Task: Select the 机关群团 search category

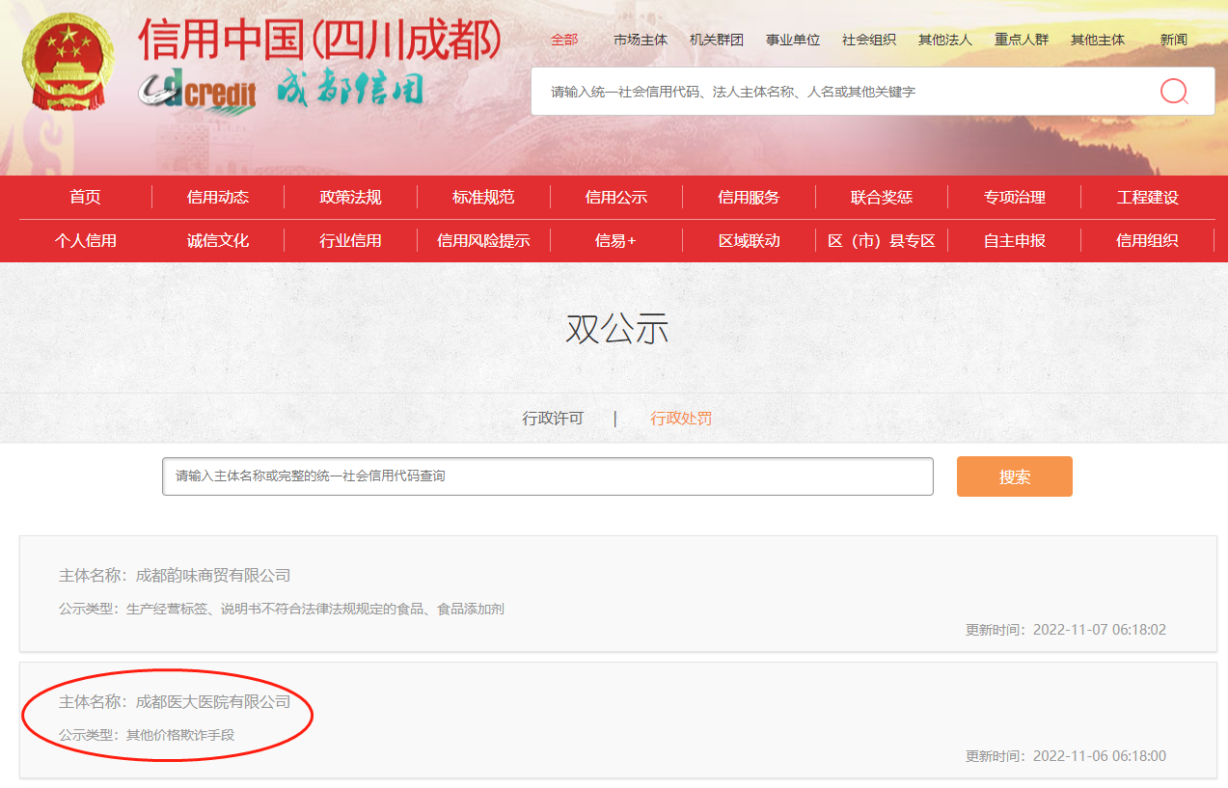Action: tap(717, 40)
